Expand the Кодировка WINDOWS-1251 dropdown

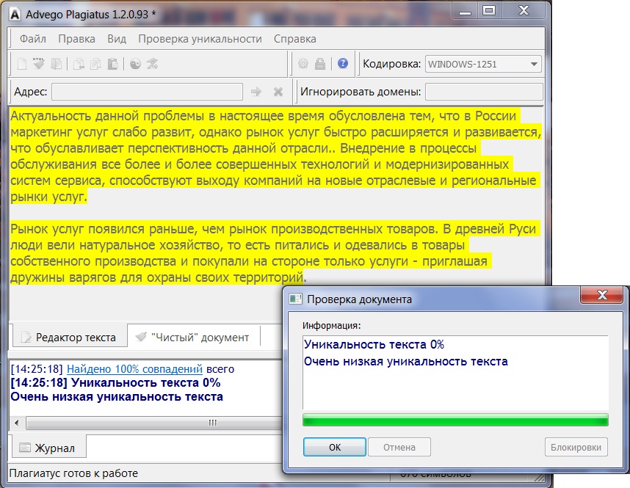point(534,64)
